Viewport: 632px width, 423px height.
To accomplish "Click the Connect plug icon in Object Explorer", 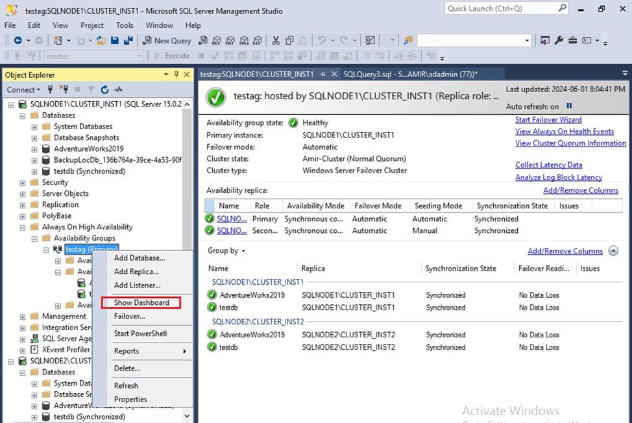I will (x=50, y=89).
